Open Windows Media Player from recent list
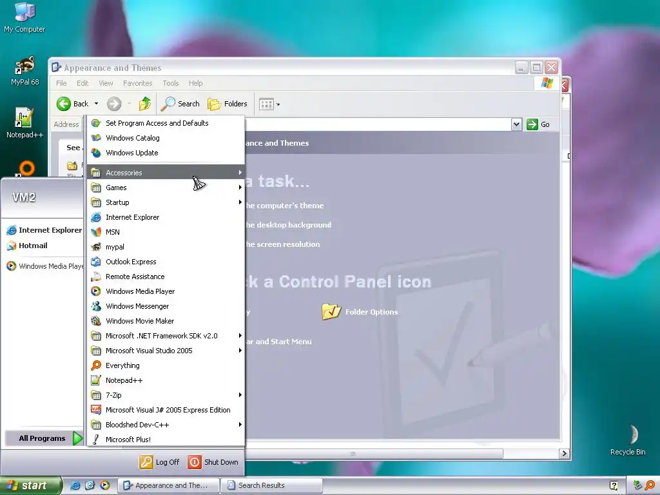Screen dimensions: 660x495 pyautogui.click(x=44, y=266)
